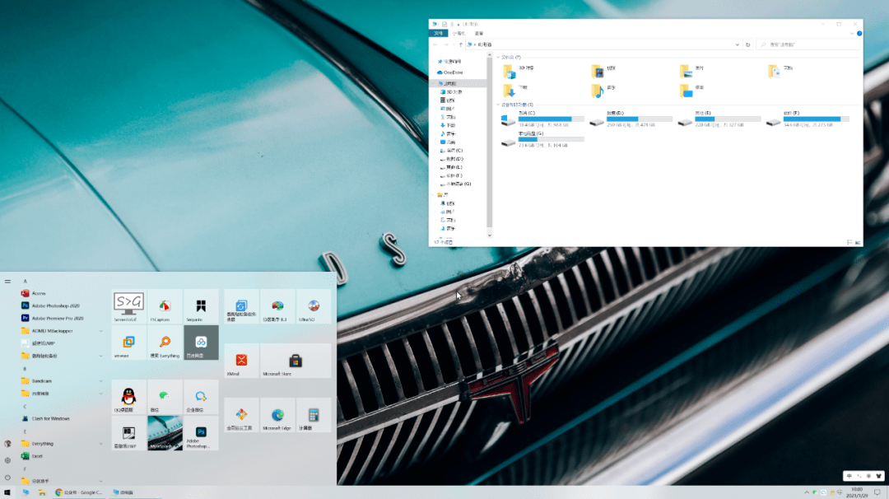
Task: Open address bar history dropdown in Explorer
Action: (x=736, y=44)
